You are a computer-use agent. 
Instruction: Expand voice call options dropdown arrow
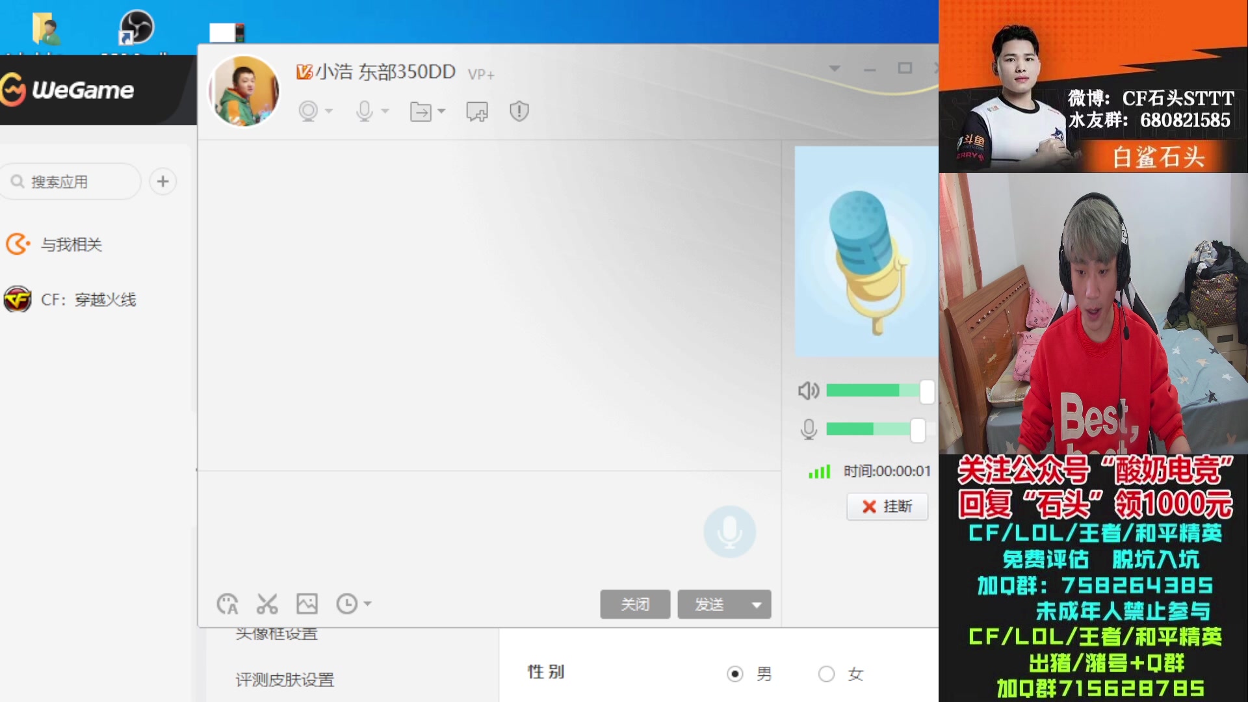click(385, 111)
